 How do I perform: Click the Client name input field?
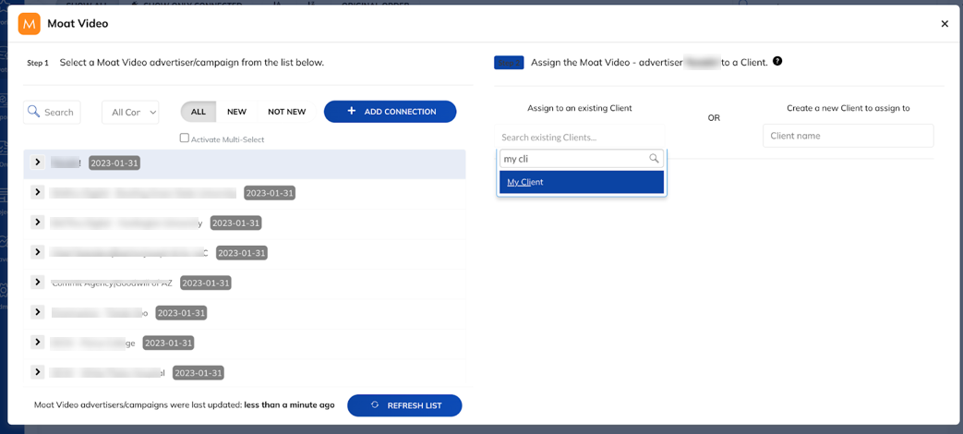pos(849,136)
